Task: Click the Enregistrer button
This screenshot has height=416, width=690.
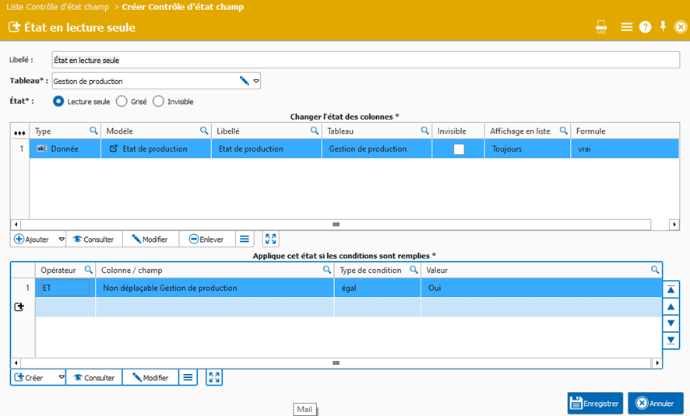Action: coord(595,404)
